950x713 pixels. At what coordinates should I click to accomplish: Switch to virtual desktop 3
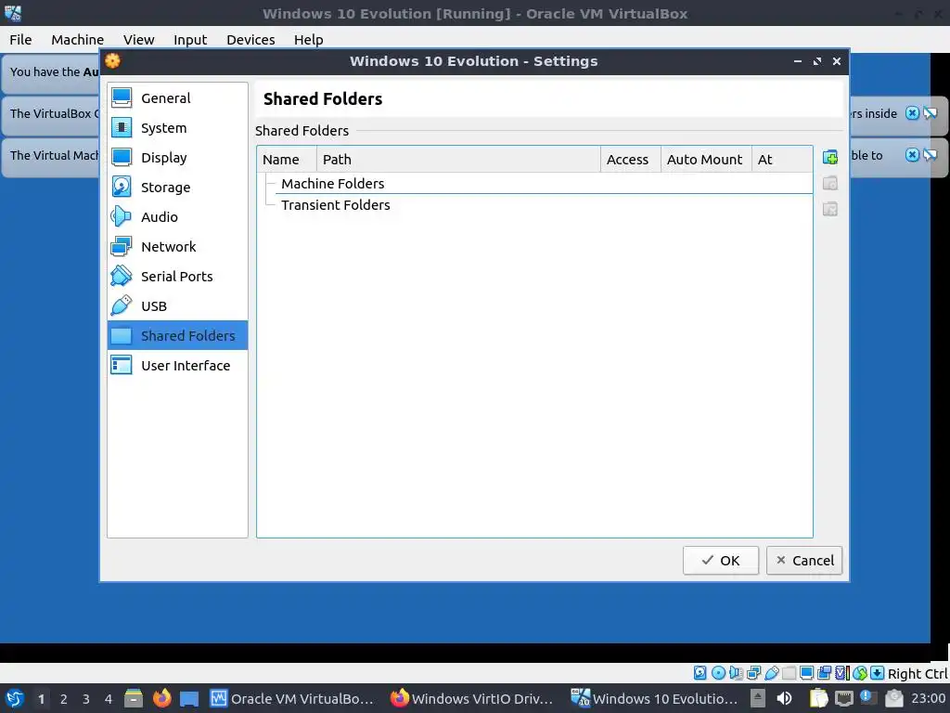pyautogui.click(x=86, y=699)
